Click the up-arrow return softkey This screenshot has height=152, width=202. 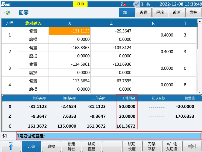pos(11,146)
